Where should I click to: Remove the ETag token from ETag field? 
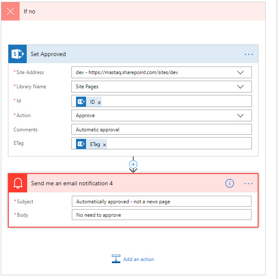coord(104,145)
